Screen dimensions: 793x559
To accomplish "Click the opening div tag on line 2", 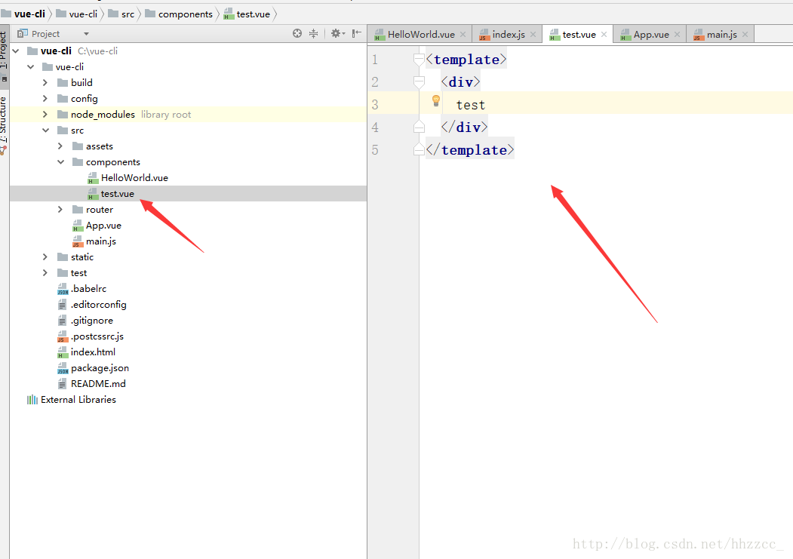I will click(x=460, y=82).
